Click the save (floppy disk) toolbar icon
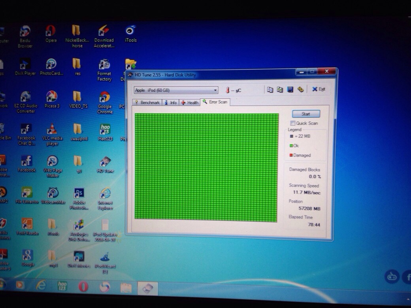 [x=290, y=90]
